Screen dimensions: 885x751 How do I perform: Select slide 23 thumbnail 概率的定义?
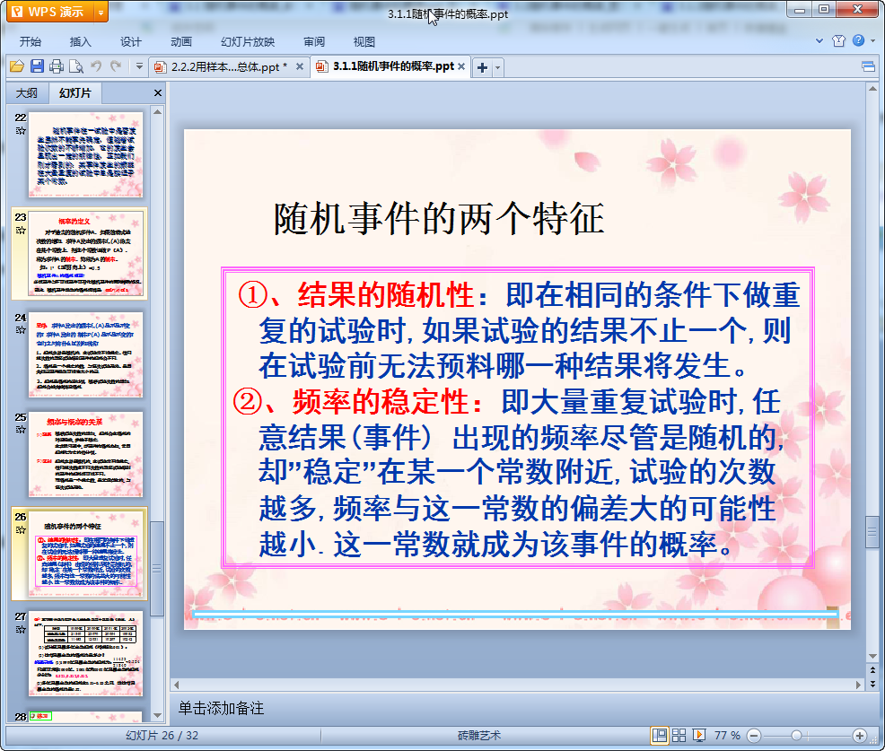tap(86, 254)
